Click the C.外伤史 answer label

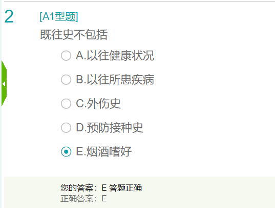pos(98,104)
